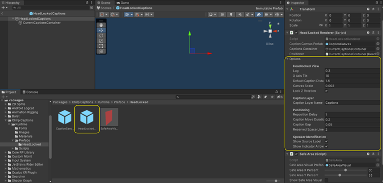
Task: Select the Rect tool in Scene overlay
Action: [x=101, y=46]
